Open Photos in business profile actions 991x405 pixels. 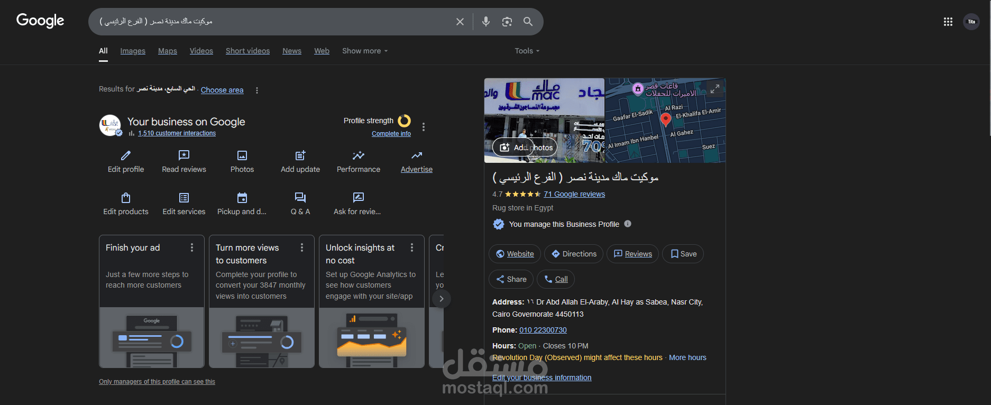242,155
